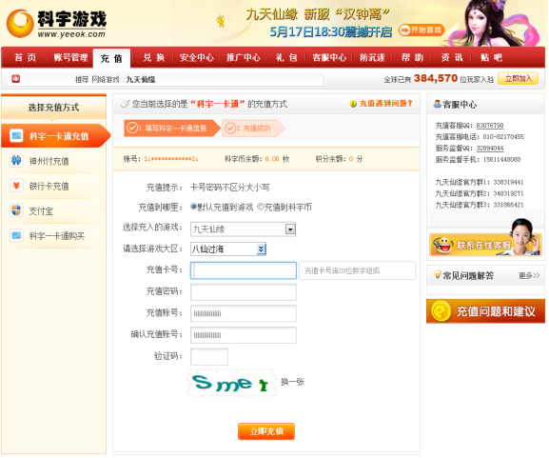This screenshot has height=458, width=549.
Task: Focus the 验证码 input field
Action: coord(209,356)
